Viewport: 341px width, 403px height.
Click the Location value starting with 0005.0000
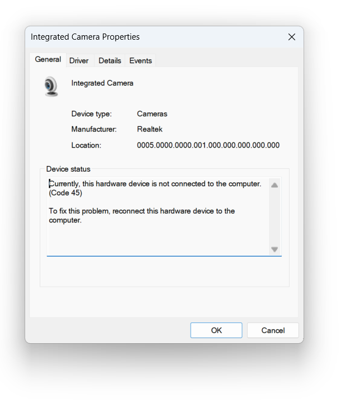(208, 145)
